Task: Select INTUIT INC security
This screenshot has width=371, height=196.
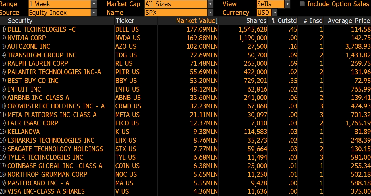Action: (x=24, y=89)
